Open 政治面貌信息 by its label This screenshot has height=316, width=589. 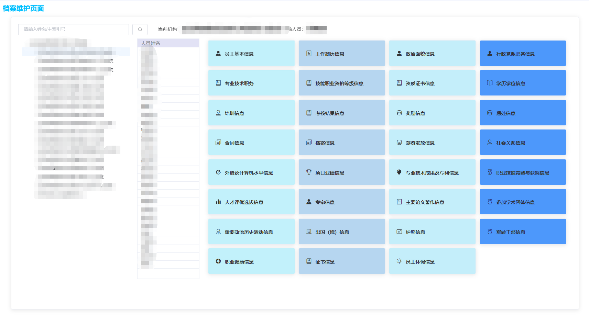[x=420, y=54]
